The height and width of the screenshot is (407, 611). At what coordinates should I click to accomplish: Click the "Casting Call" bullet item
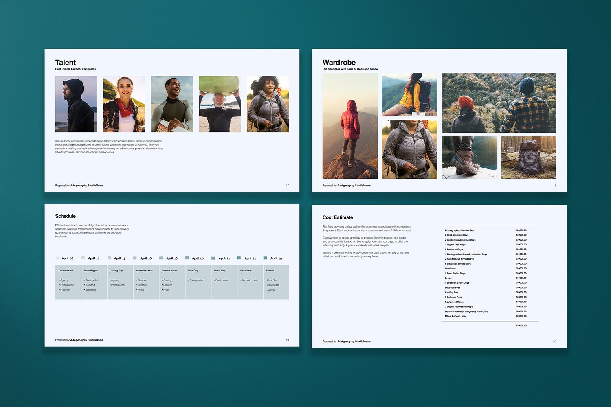coord(91,280)
